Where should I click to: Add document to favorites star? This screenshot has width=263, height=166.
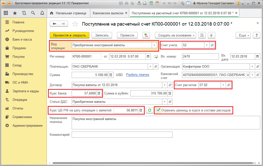point(75,24)
